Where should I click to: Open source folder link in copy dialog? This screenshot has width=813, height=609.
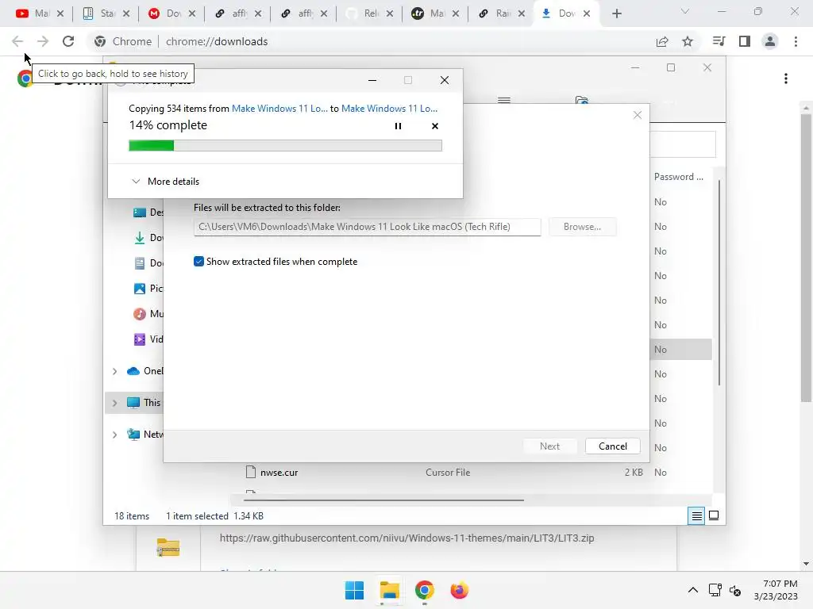(x=279, y=108)
